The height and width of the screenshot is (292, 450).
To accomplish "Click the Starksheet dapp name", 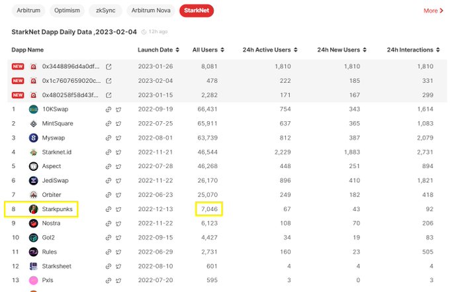I will (56, 266).
